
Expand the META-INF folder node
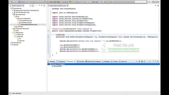click(15, 35)
